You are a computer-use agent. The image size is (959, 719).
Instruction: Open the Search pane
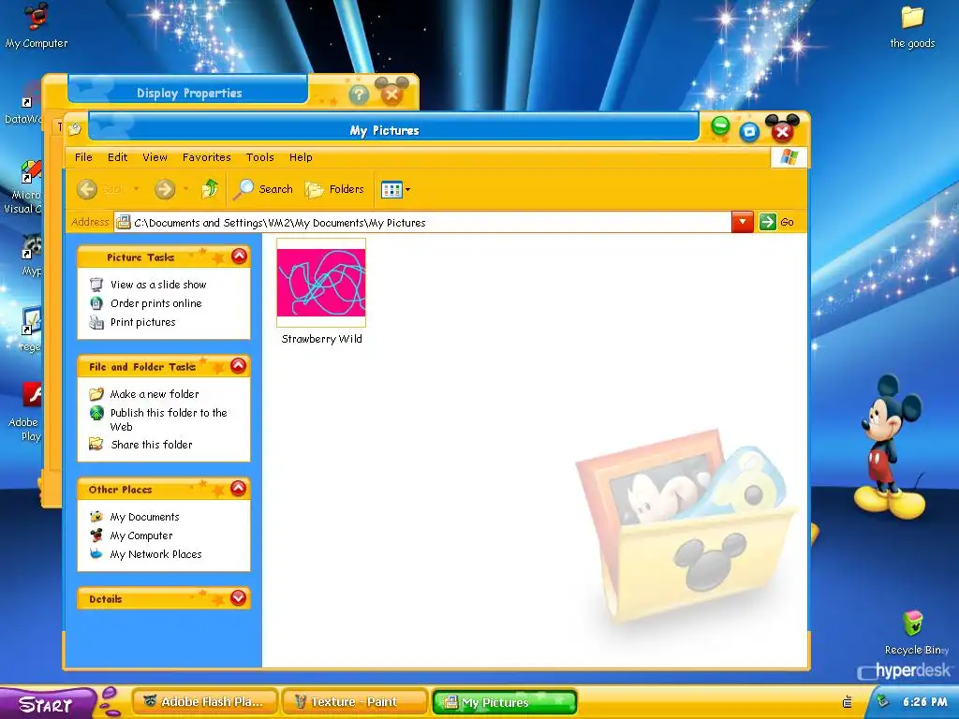tap(263, 189)
